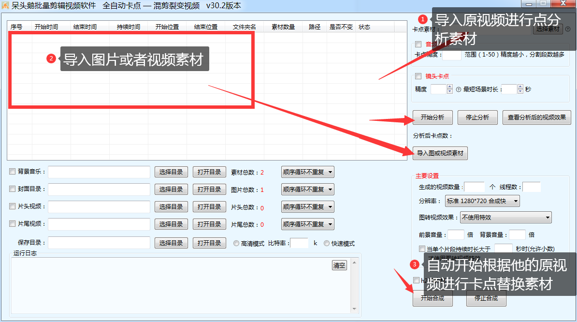Enable the 片尾视频 checkbox
Screen dimensions: 577x322
(x=13, y=223)
